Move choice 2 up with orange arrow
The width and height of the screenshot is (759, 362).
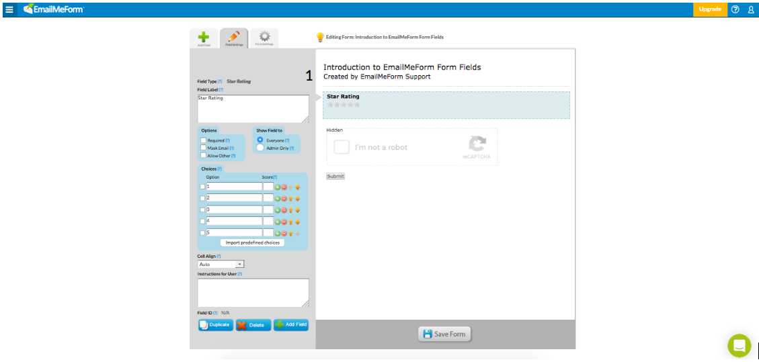click(291, 199)
